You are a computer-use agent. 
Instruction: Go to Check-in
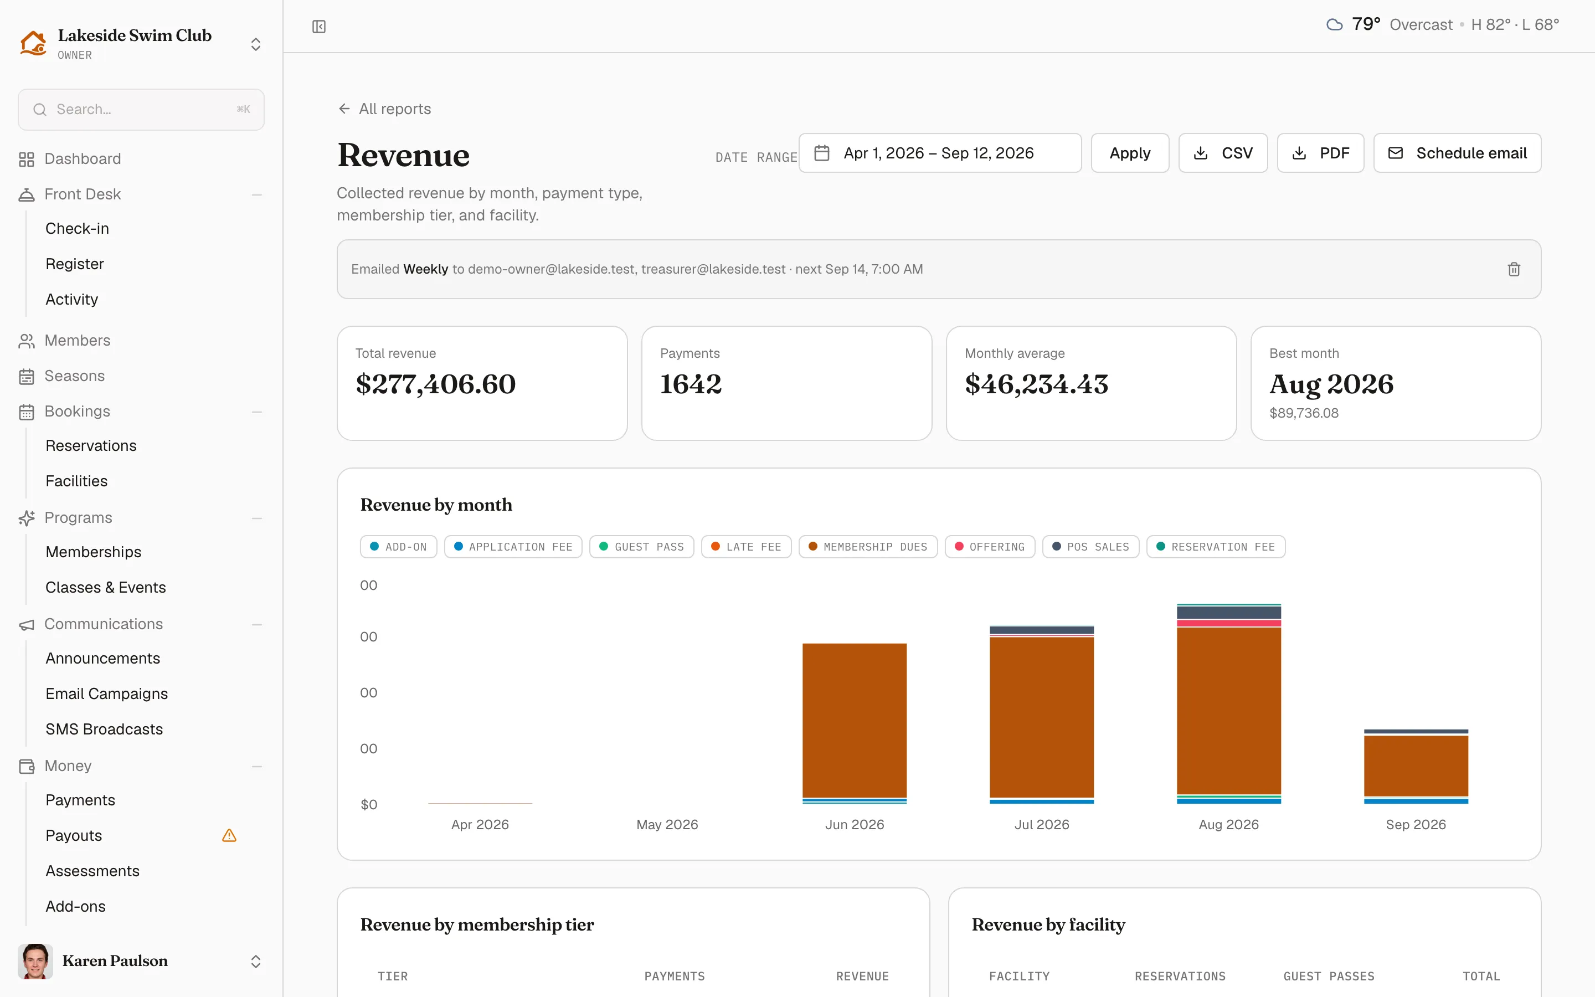coord(77,228)
